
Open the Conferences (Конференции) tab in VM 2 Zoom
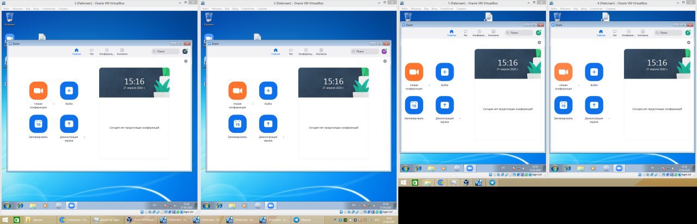(107, 52)
